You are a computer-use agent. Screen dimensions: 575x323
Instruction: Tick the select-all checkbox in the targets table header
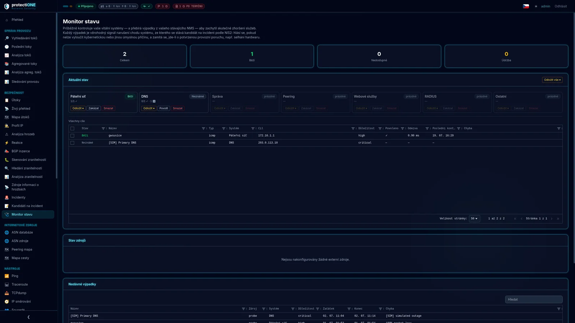pos(72,128)
